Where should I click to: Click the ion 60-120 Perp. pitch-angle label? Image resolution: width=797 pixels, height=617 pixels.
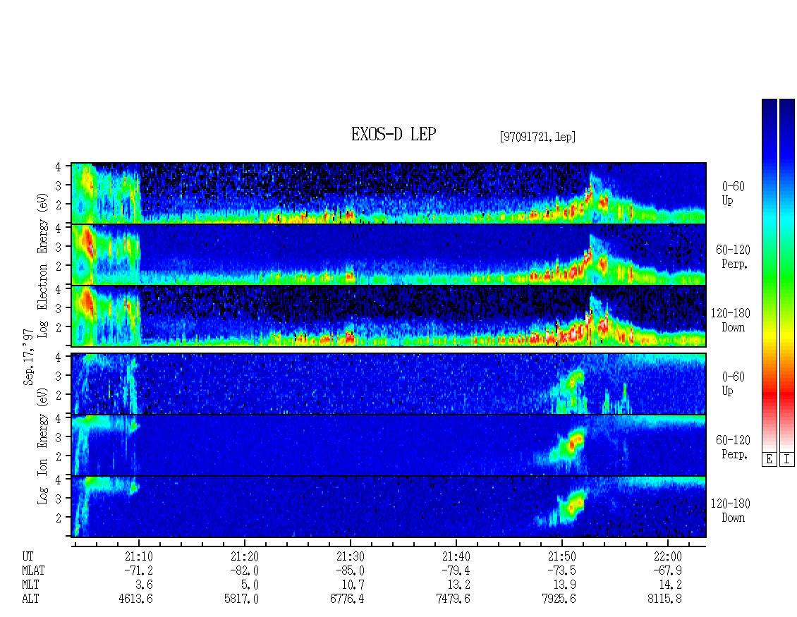click(732, 447)
